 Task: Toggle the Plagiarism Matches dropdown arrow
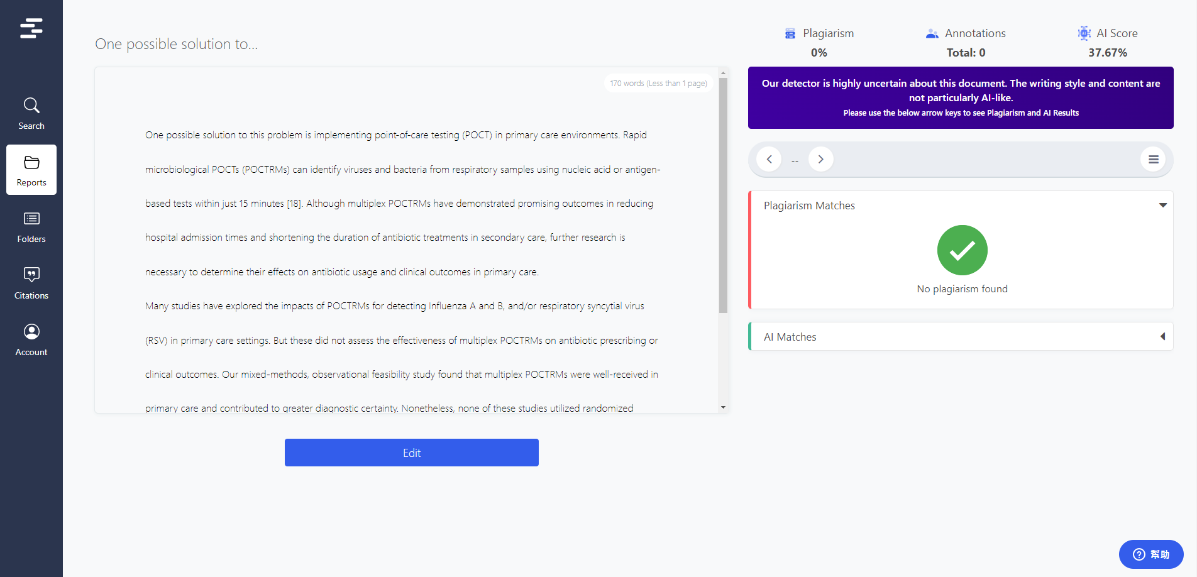[1163, 205]
